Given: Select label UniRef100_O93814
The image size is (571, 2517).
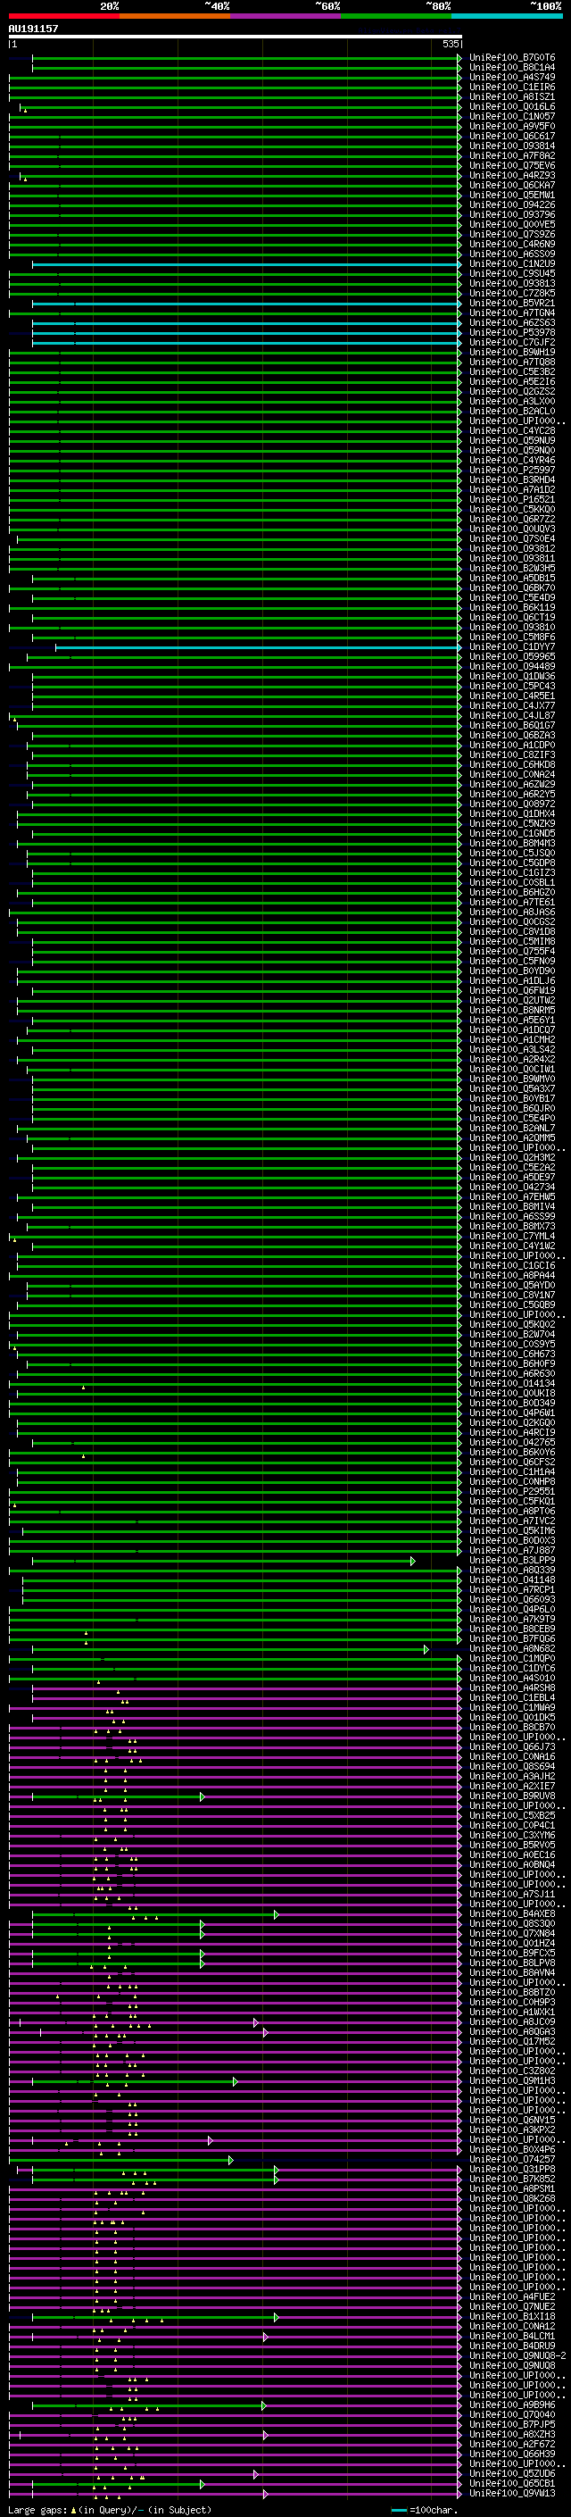Looking at the screenshot, I should (511, 146).
